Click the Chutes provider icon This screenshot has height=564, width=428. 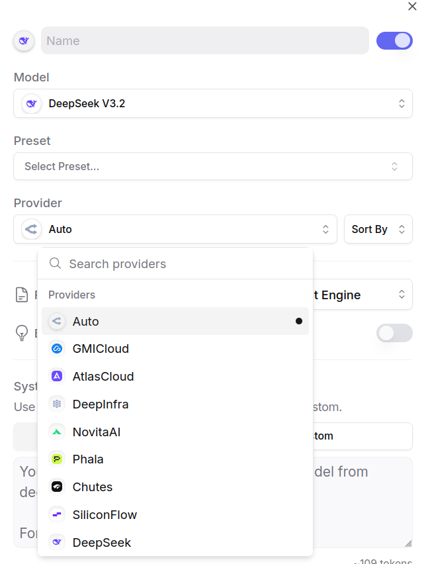point(57,487)
